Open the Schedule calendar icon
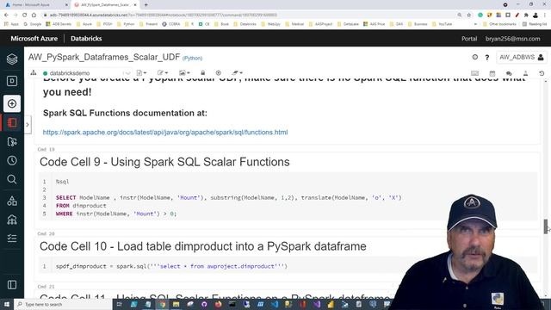The height and width of the screenshot is (310, 551). [492, 73]
